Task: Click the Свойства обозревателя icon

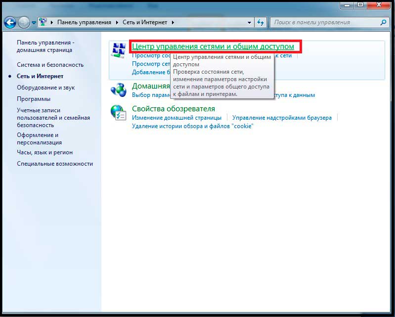Action: [119, 113]
